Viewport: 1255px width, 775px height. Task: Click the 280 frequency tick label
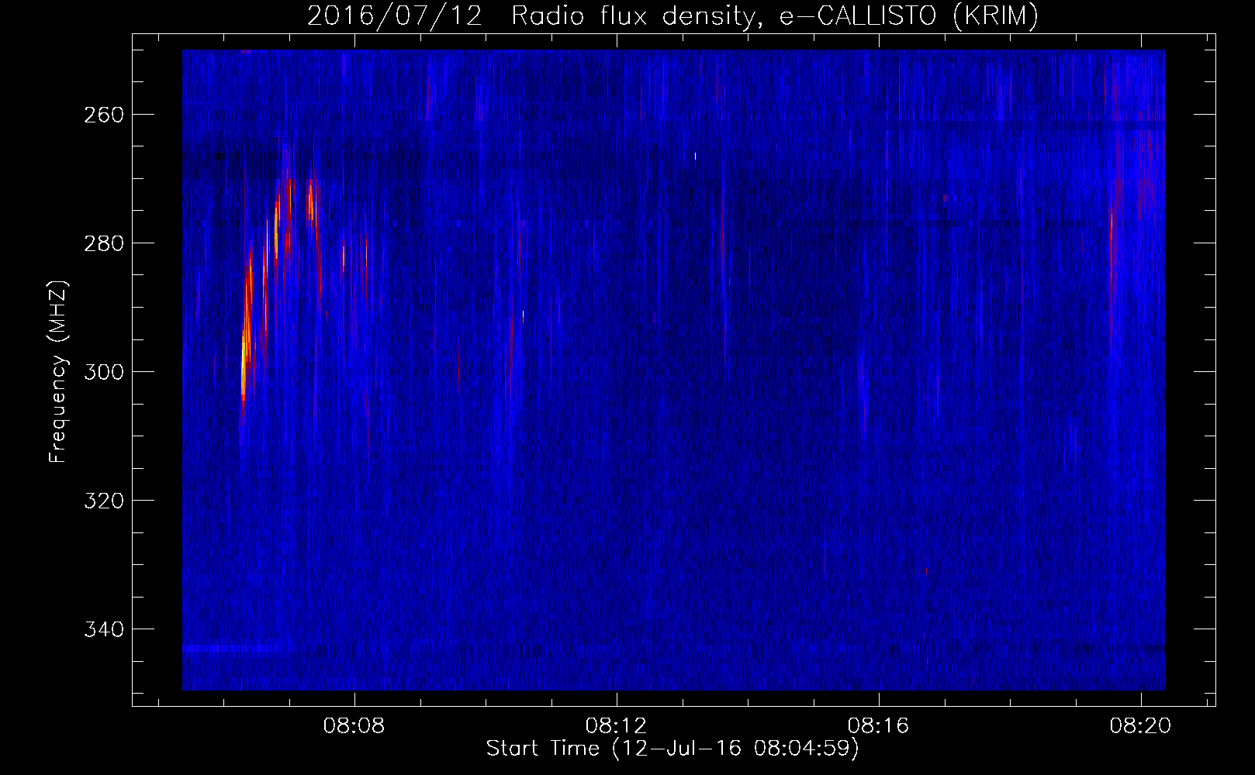(x=102, y=243)
